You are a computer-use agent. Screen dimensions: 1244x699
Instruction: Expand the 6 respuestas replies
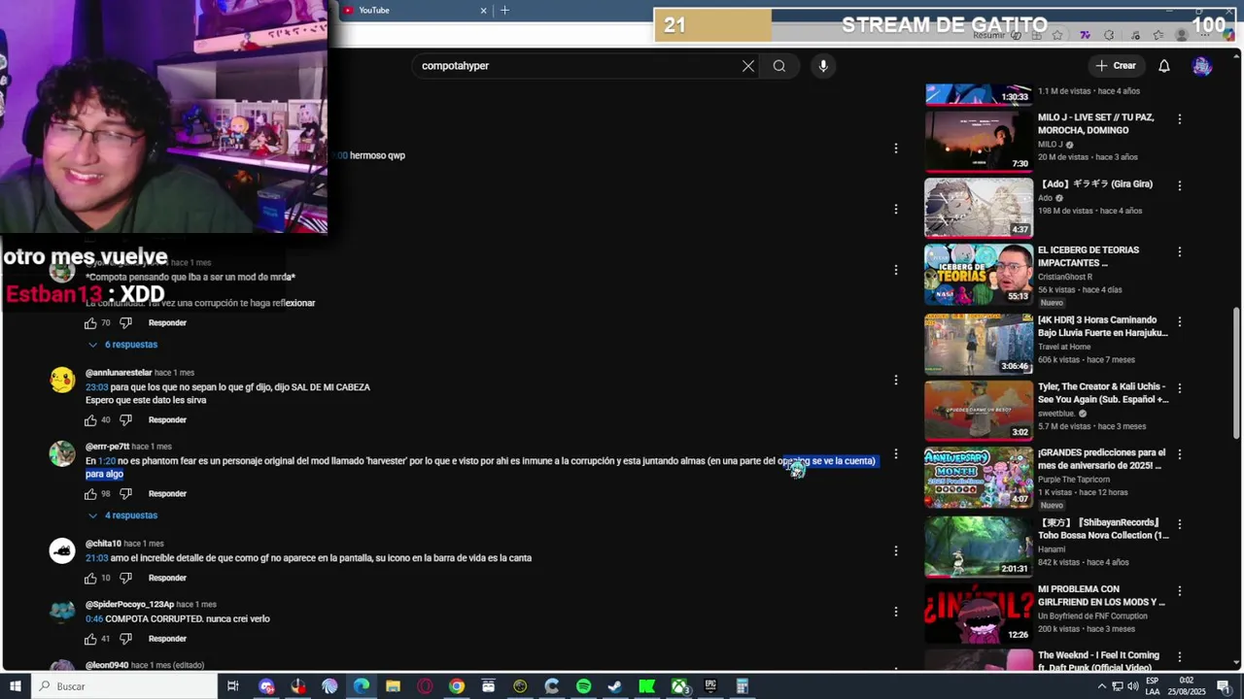(122, 345)
